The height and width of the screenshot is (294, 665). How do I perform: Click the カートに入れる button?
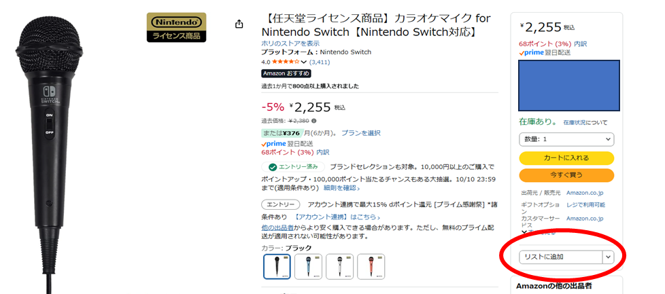tap(566, 158)
